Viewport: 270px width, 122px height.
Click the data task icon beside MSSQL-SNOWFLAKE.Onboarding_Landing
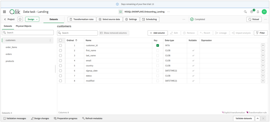click(120, 12)
